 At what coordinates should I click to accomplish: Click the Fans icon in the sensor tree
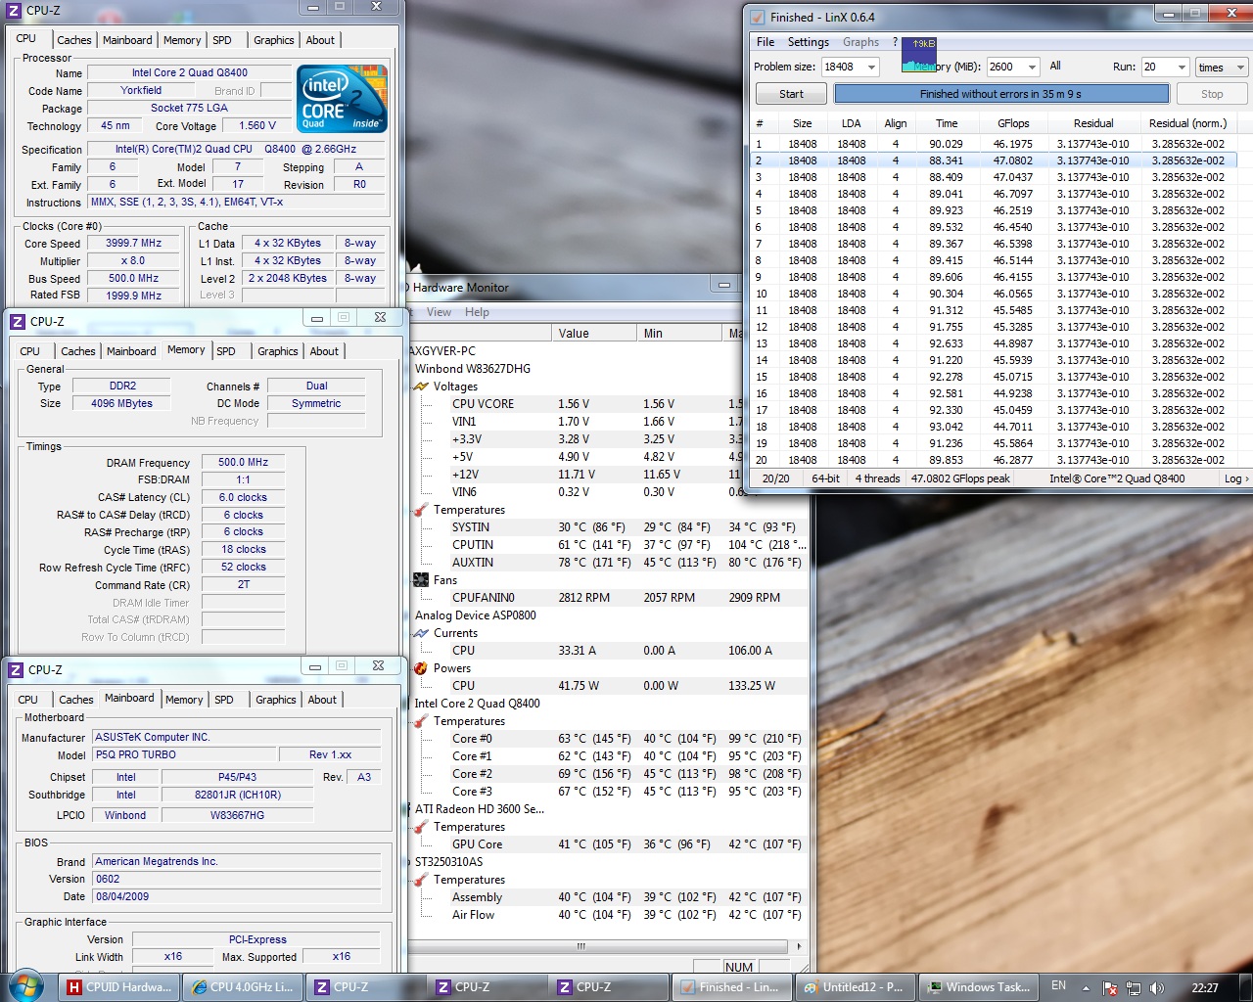pos(422,580)
